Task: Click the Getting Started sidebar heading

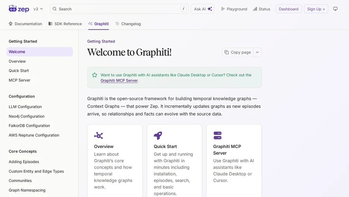Action: click(x=23, y=41)
